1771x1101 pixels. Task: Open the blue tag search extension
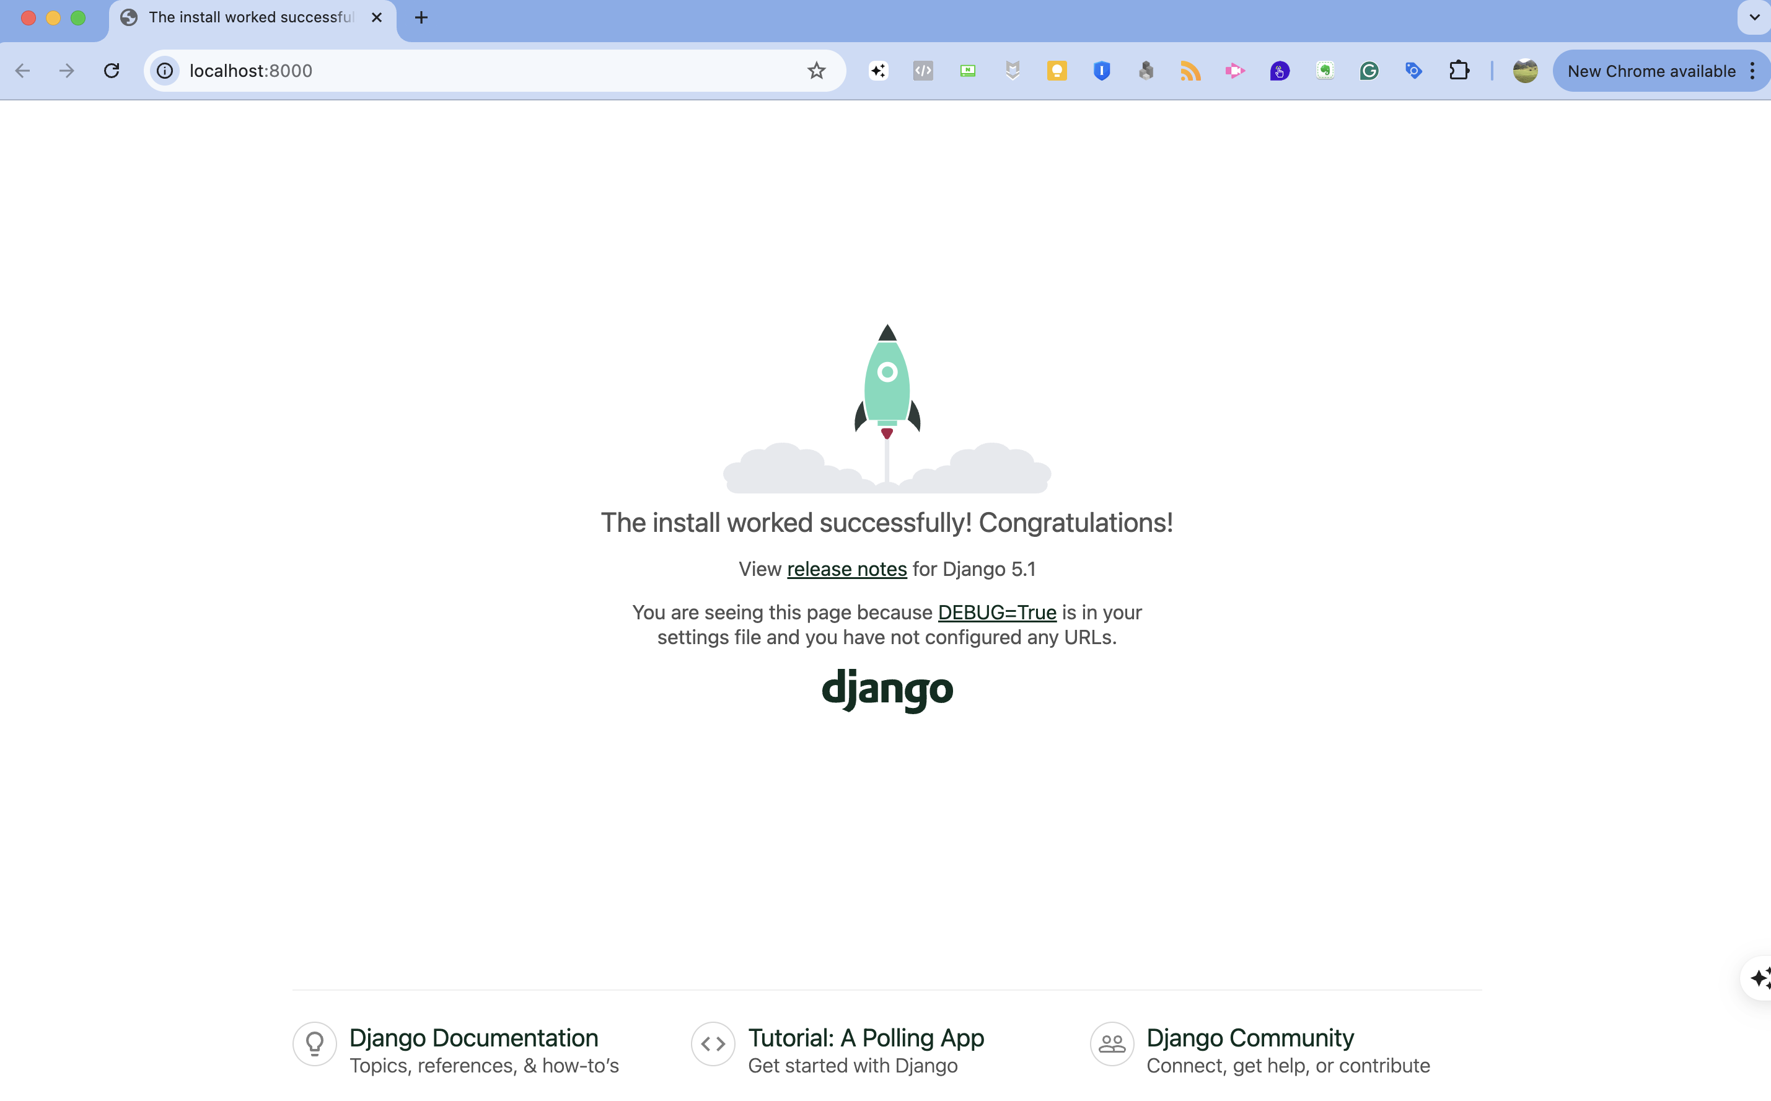tap(1413, 71)
